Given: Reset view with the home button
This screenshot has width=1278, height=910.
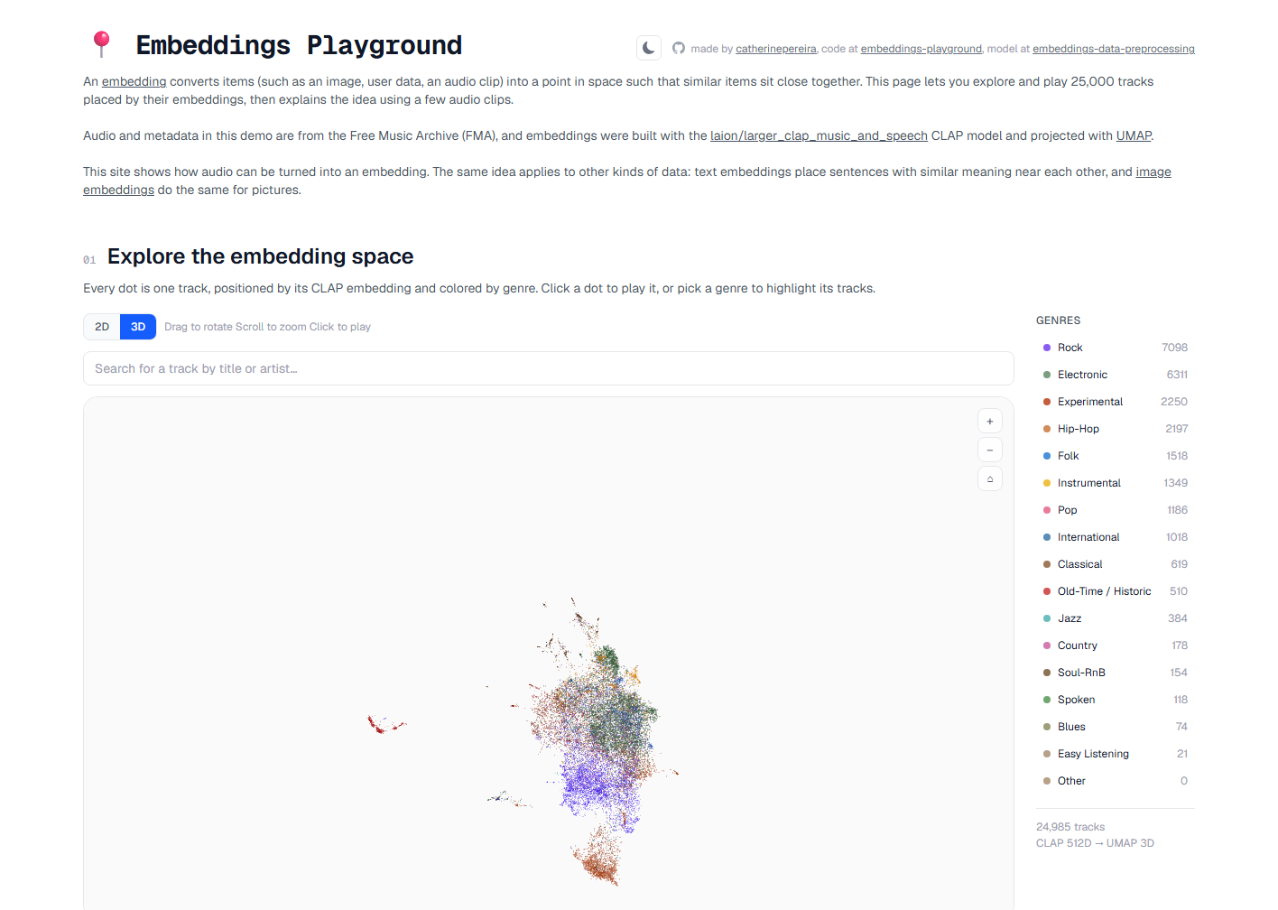Looking at the screenshot, I should point(990,478).
